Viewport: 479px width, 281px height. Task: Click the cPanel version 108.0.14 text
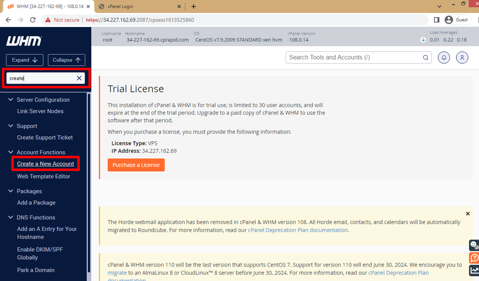pyautogui.click(x=299, y=40)
